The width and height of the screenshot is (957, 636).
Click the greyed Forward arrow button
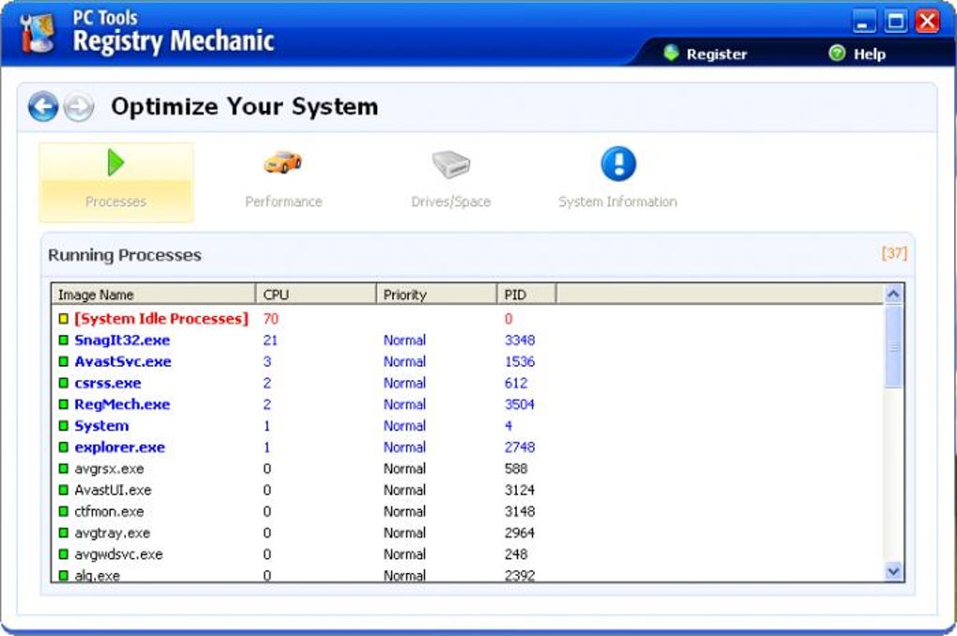[80, 107]
